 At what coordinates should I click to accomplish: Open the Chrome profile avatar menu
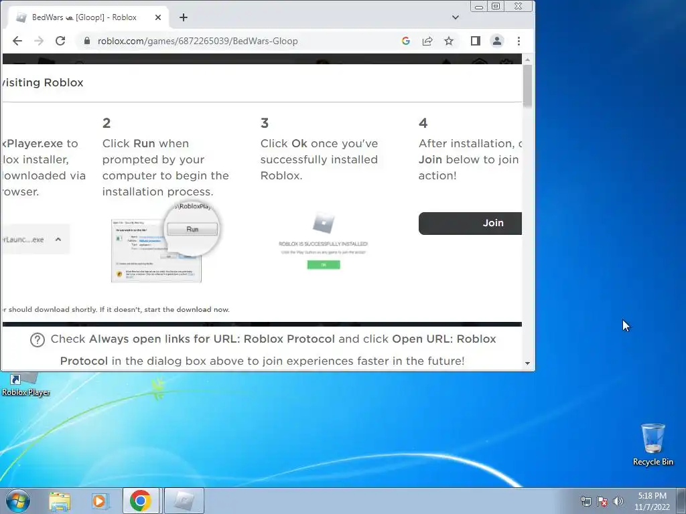click(497, 41)
